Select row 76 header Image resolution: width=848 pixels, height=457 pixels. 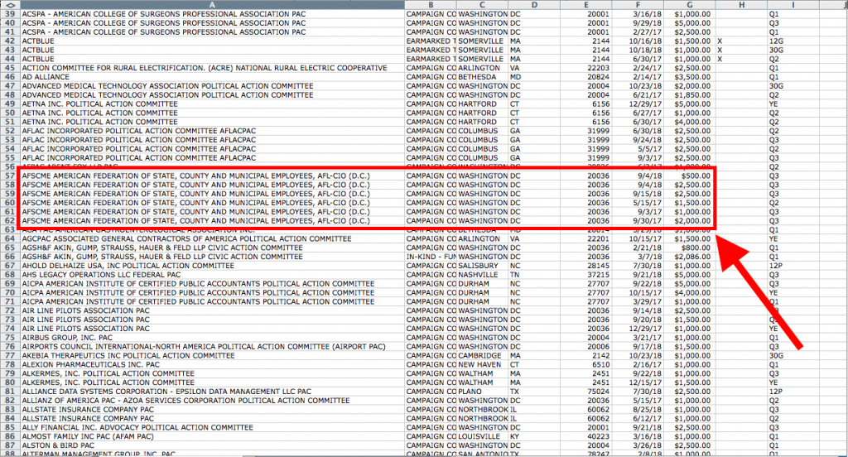pyautogui.click(x=10, y=347)
